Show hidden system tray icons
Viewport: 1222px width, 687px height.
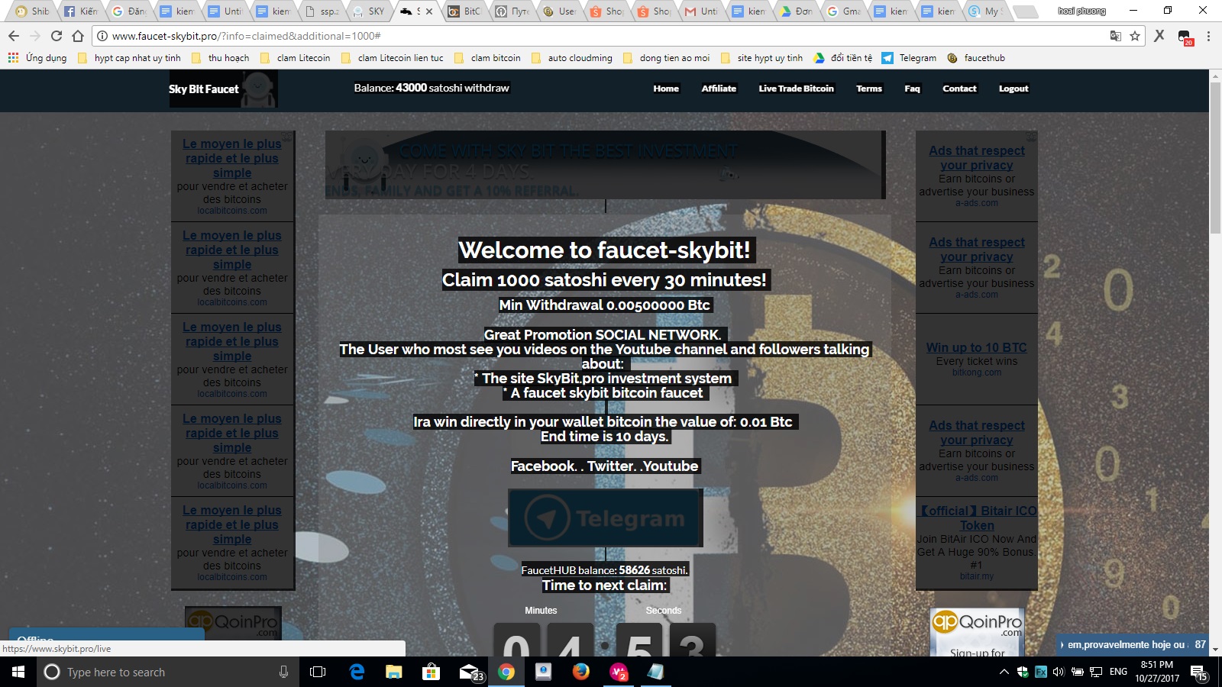tap(1004, 672)
